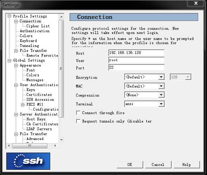
Task: Click the OK button
Action: click(x=130, y=164)
